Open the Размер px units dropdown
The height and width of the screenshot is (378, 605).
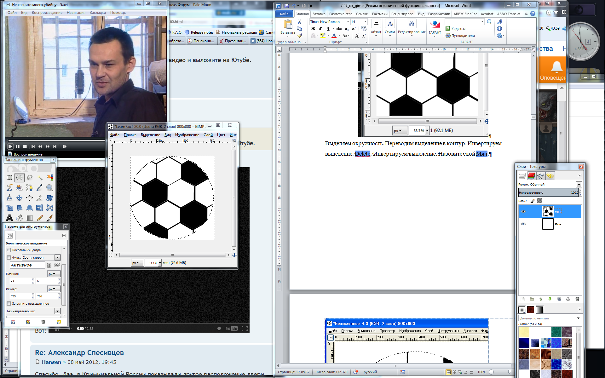point(54,289)
